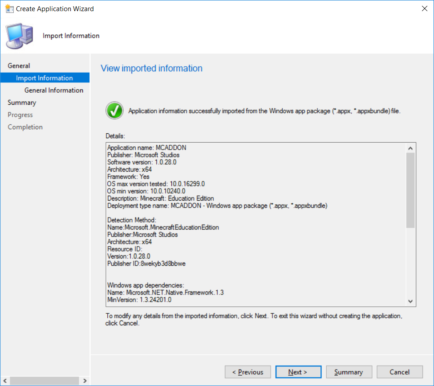This screenshot has height=386, width=434.
Task: Click 'Name:Microsoft.MinecraftEducationEdition' line
Action: [163, 227]
